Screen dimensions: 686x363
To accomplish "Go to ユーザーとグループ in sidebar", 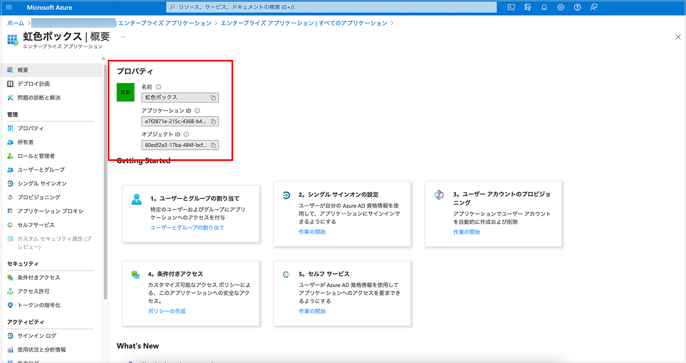I will pyautogui.click(x=41, y=169).
